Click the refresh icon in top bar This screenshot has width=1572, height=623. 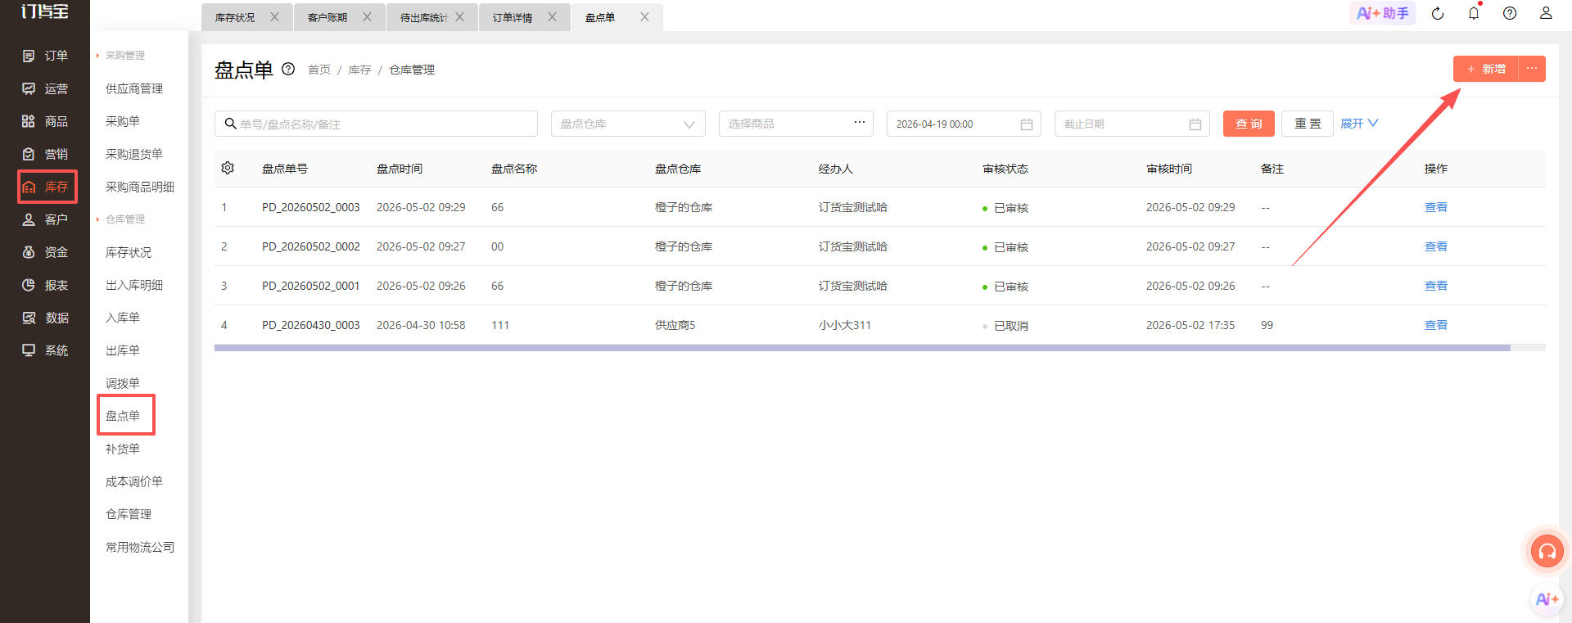coord(1438,13)
